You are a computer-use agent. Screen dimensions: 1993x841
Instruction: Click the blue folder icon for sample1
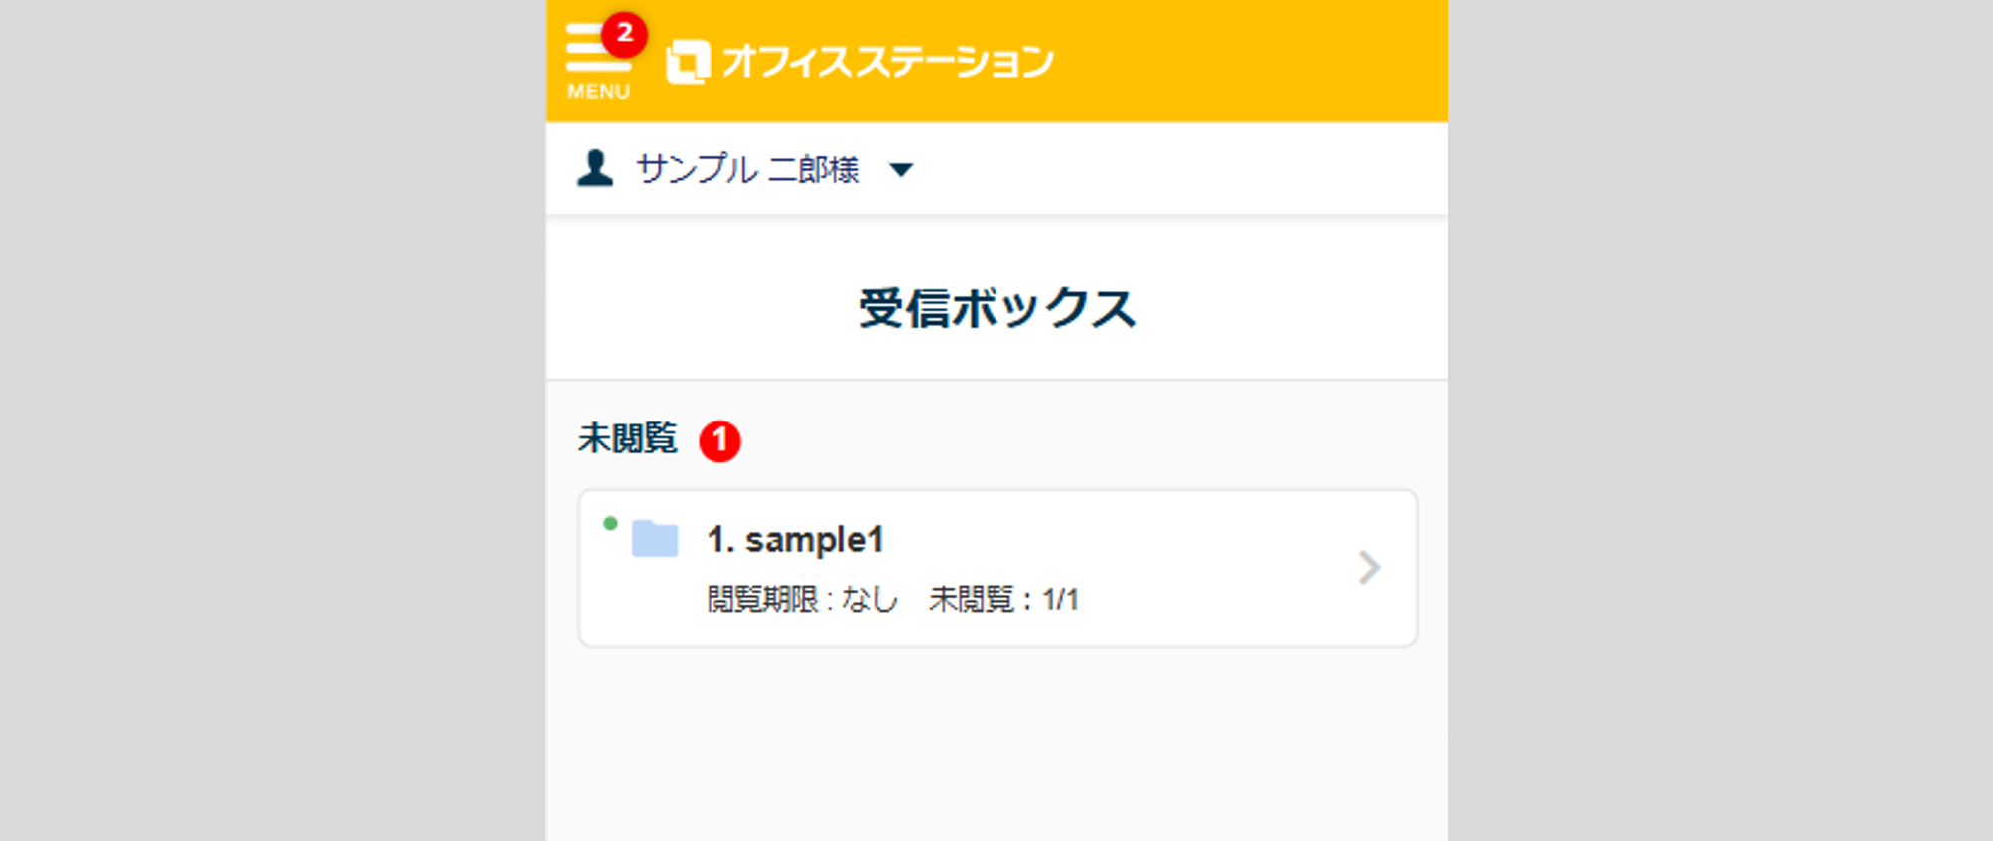655,539
